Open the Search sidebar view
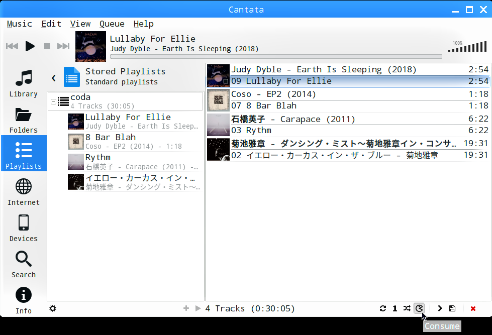The image size is (492, 335). 24,264
